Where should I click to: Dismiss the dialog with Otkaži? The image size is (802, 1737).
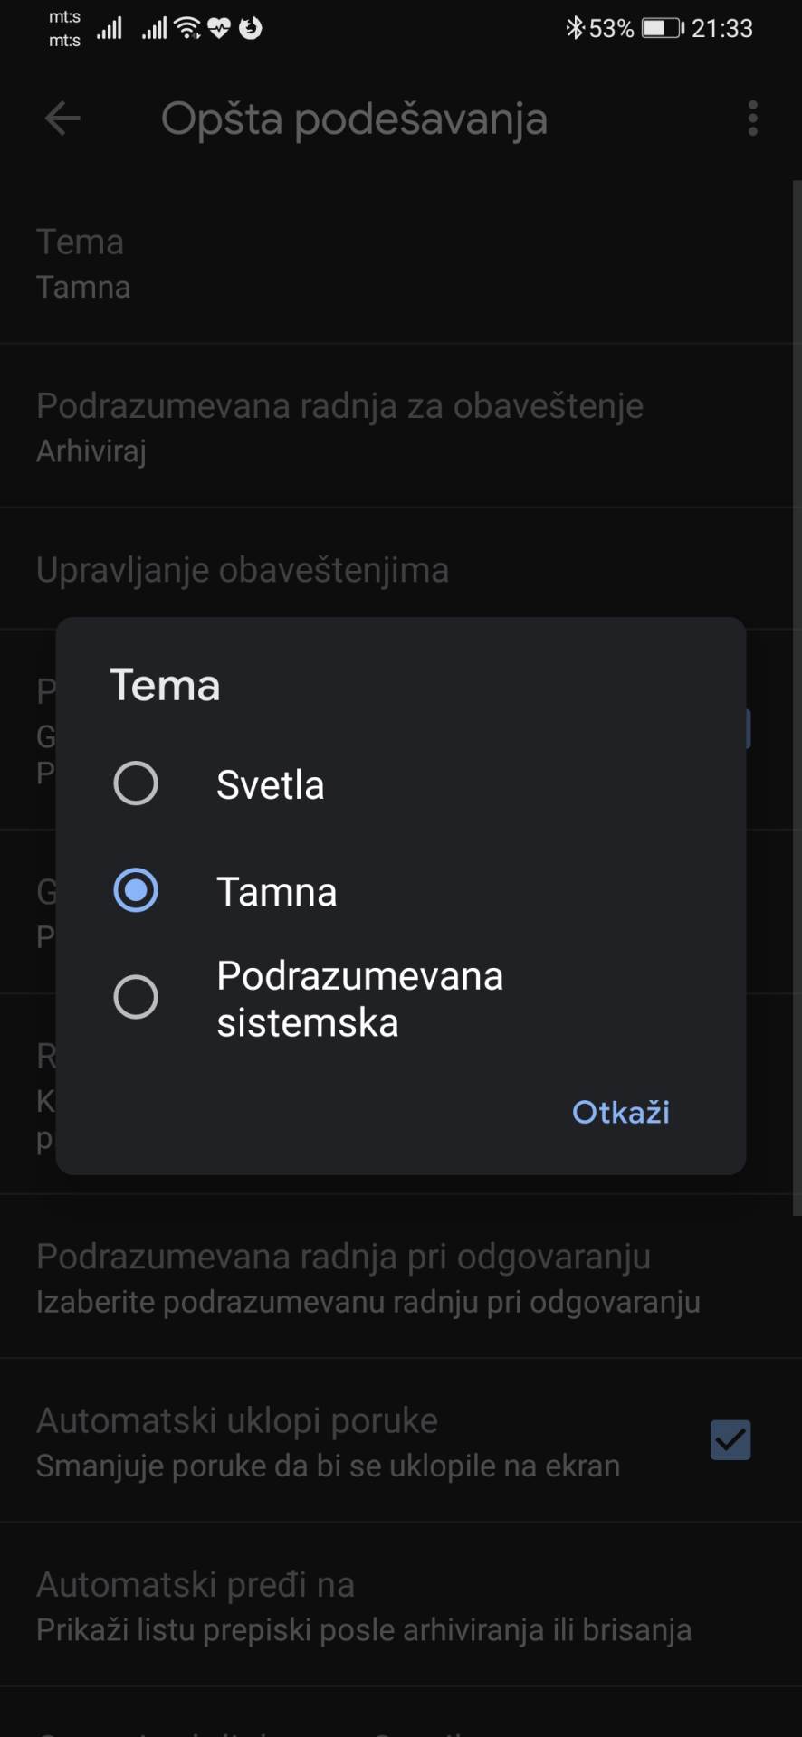[x=620, y=1112]
